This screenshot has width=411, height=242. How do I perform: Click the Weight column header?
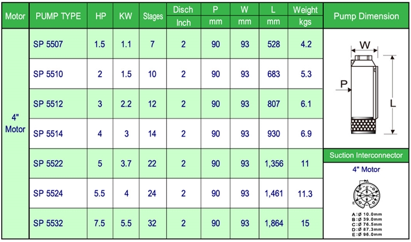pos(305,10)
